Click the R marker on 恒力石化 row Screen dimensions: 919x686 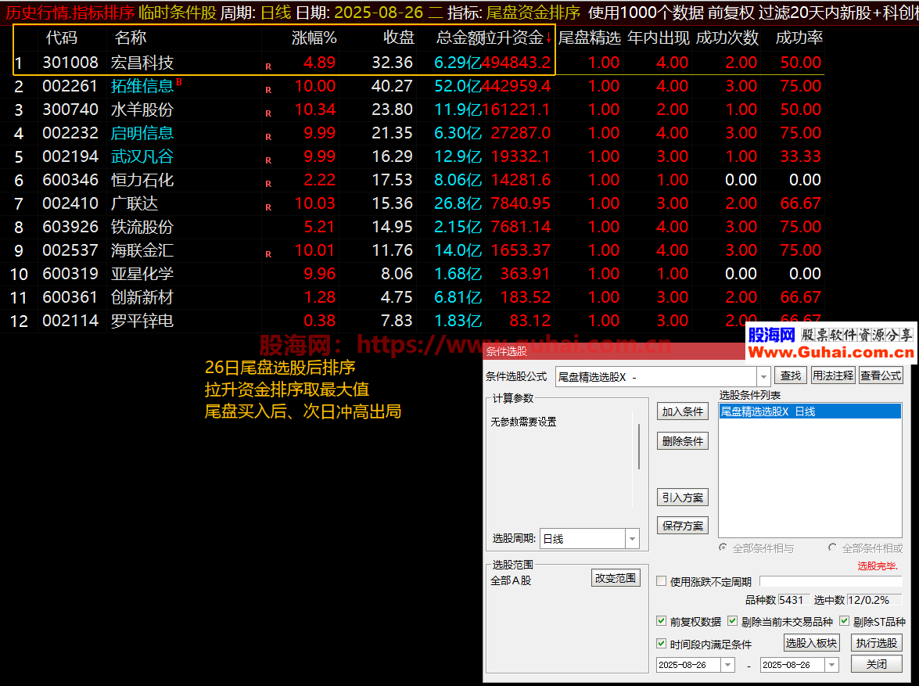click(268, 184)
